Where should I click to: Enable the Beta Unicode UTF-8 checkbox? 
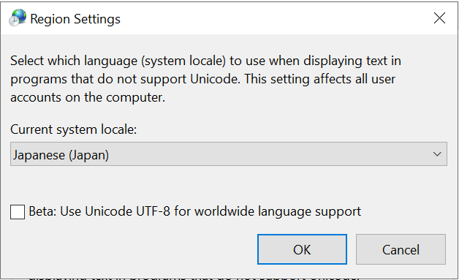pos(18,212)
